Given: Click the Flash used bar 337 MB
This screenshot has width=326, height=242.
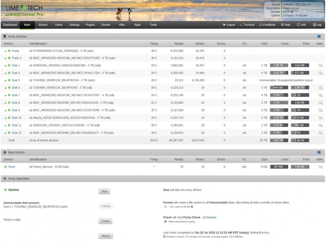Looking at the screenshot, I should (279, 167).
